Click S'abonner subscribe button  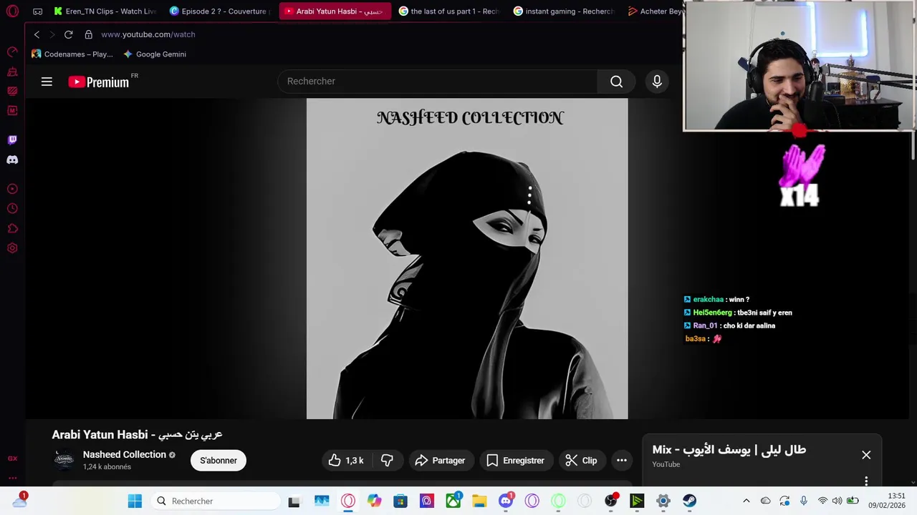(219, 461)
